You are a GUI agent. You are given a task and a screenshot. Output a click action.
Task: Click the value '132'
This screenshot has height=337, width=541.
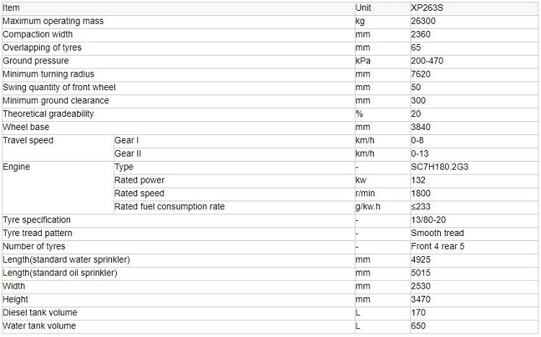[418, 180]
